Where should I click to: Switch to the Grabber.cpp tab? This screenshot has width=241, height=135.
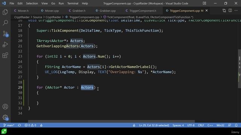pyautogui.click(x=106, y=10)
